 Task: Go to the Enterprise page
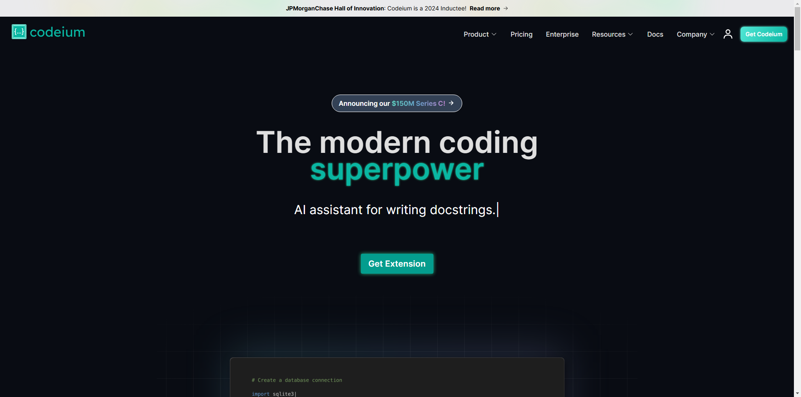pos(562,34)
